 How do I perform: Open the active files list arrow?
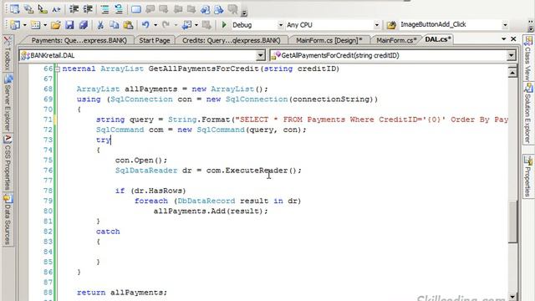[x=503, y=39]
